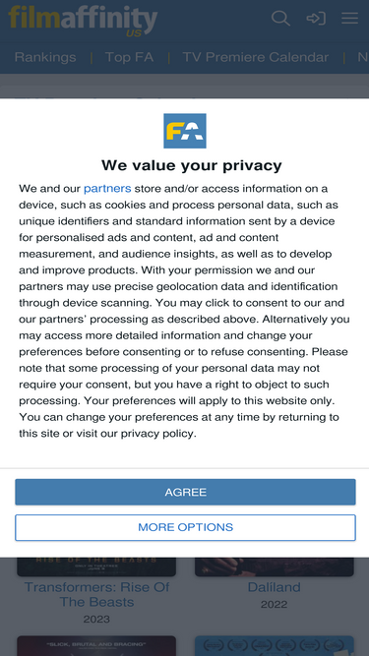Select the cut-off nav item after TV Premiere Calendar

pyautogui.click(x=363, y=57)
